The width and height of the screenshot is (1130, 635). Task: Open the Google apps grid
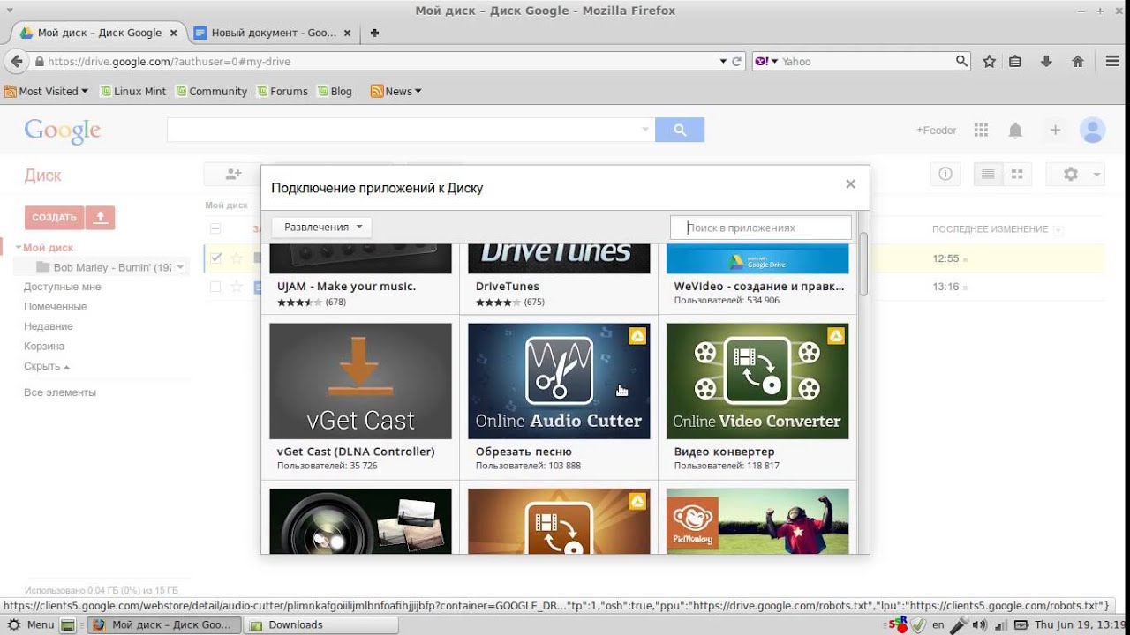click(x=981, y=130)
